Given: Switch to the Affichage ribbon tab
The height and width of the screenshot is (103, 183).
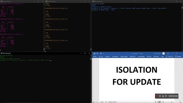Looking at the screenshot, I should click(156, 57).
